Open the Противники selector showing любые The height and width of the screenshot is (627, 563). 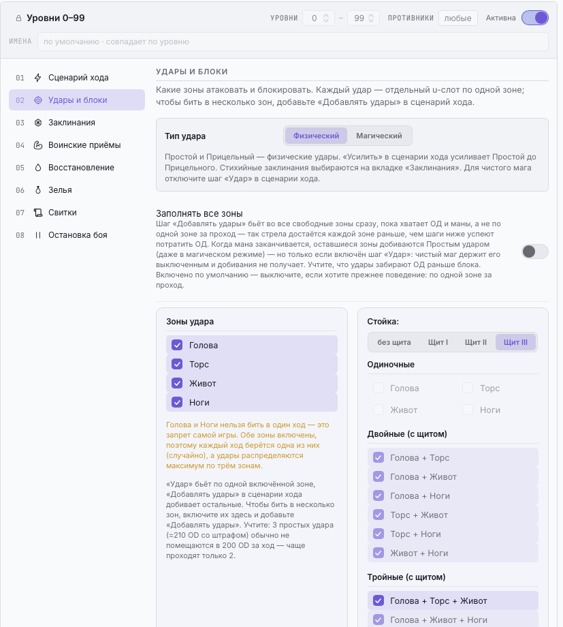(458, 18)
